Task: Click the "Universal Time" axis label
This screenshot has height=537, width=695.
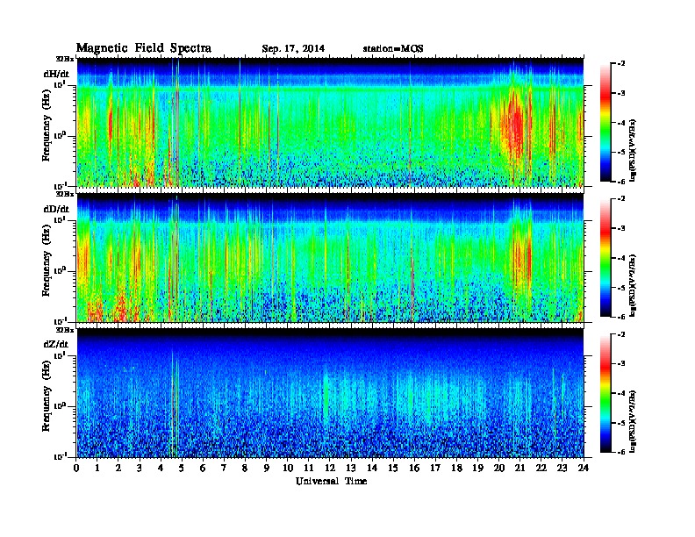Action: (331, 481)
